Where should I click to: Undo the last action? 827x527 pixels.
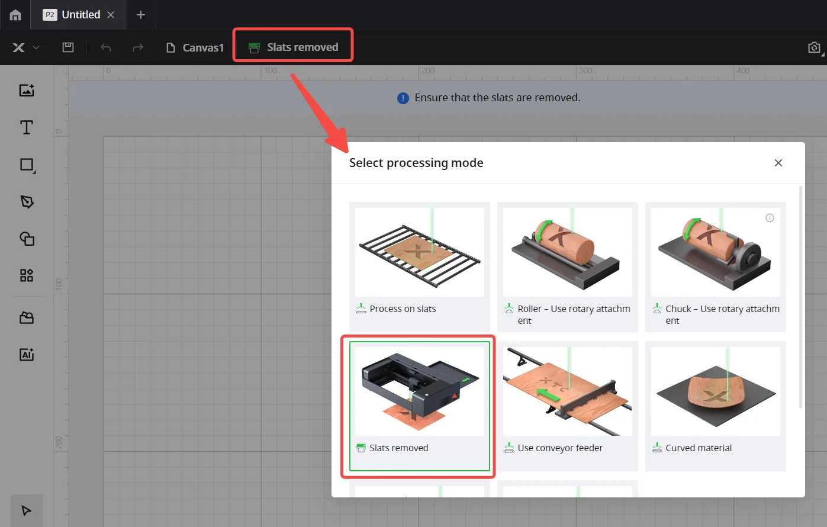click(x=106, y=47)
